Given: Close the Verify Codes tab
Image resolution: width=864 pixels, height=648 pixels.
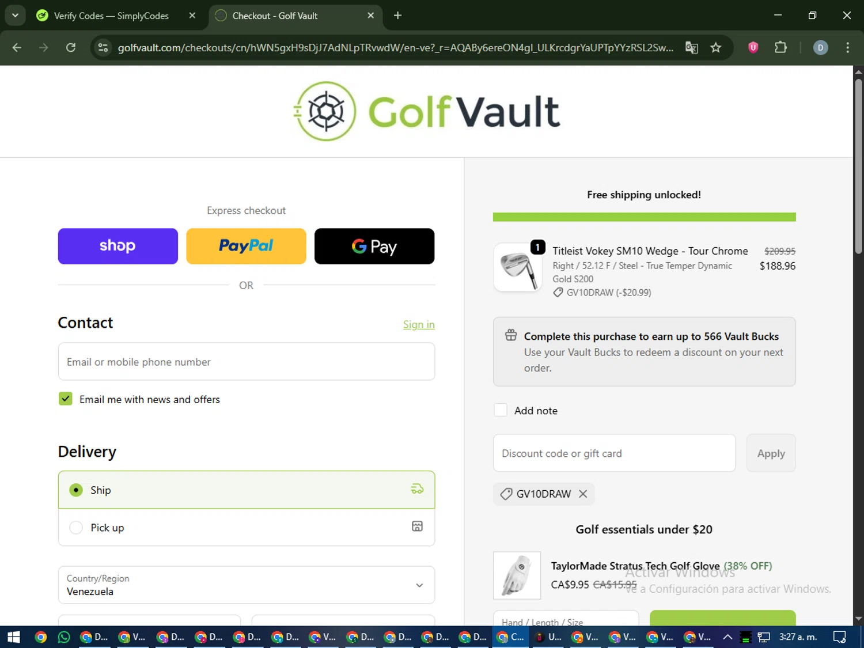Looking at the screenshot, I should click(192, 16).
